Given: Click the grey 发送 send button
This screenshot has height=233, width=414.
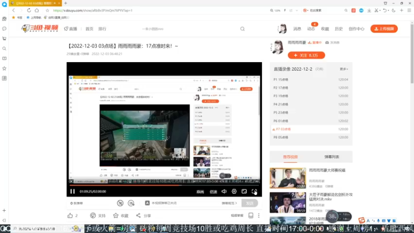Looking at the screenshot, I should tap(249, 203).
